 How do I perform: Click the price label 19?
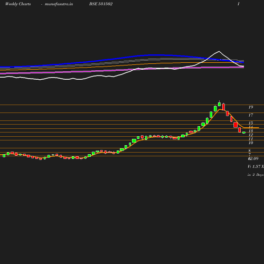(x=251, y=107)
